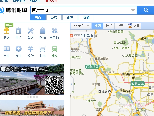Switch to the 地点 search tab

point(38,17)
